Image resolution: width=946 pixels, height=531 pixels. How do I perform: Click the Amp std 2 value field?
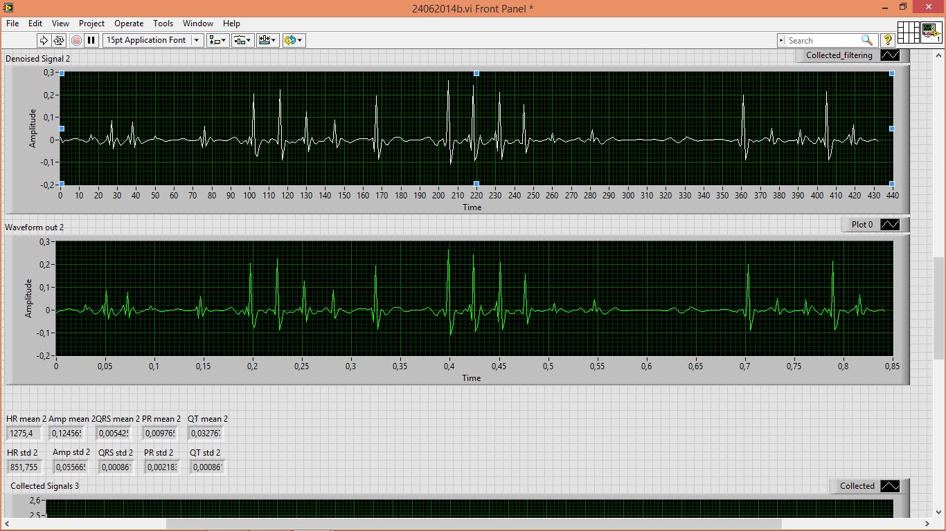(x=70, y=467)
